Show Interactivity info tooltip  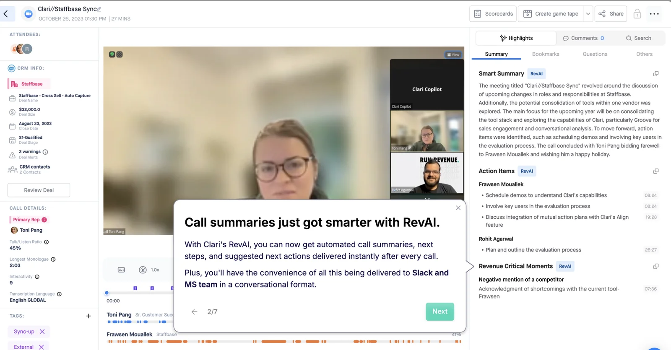point(37,277)
